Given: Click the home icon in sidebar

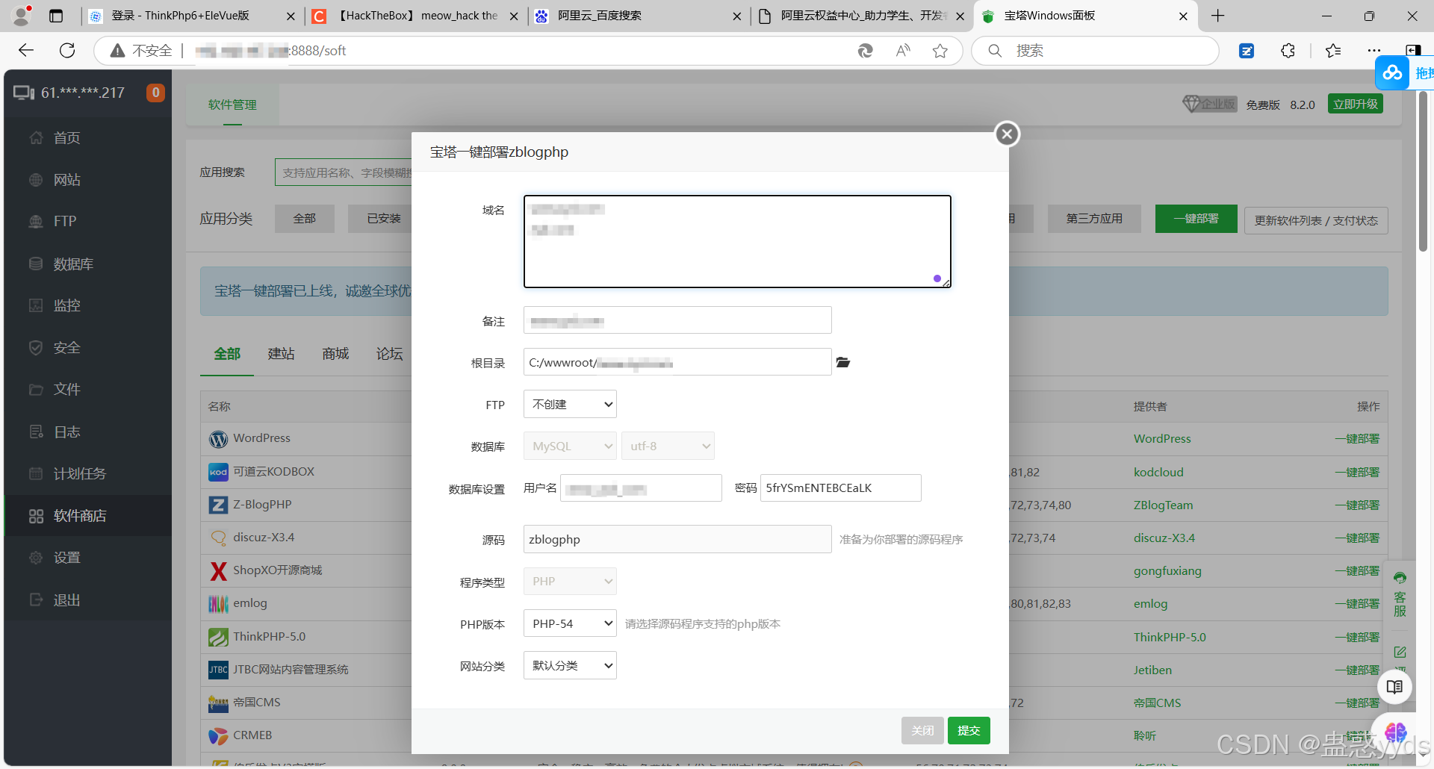Looking at the screenshot, I should click(36, 137).
